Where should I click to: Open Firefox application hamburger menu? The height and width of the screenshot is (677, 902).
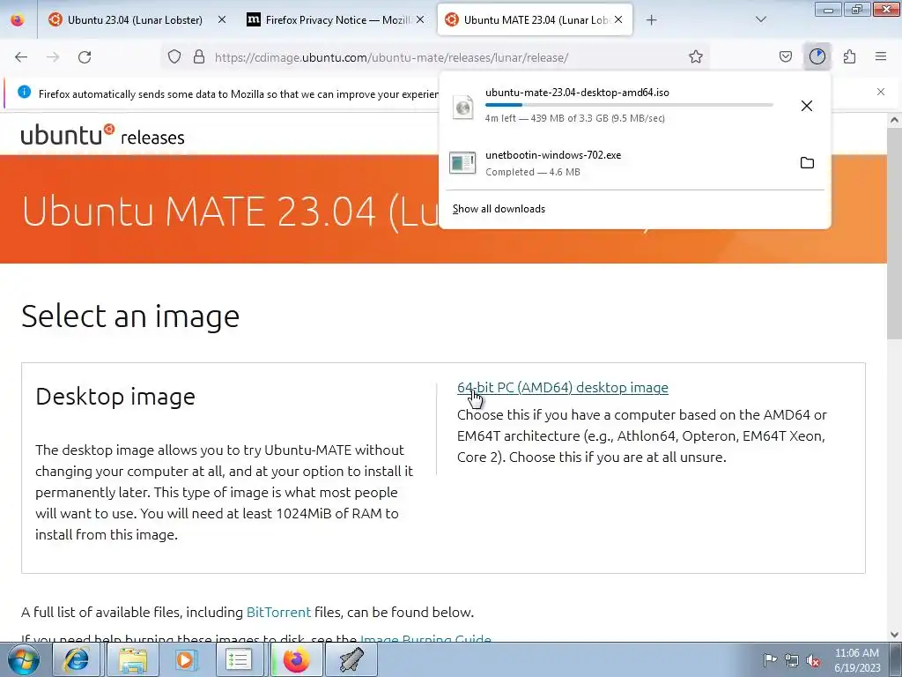click(881, 57)
